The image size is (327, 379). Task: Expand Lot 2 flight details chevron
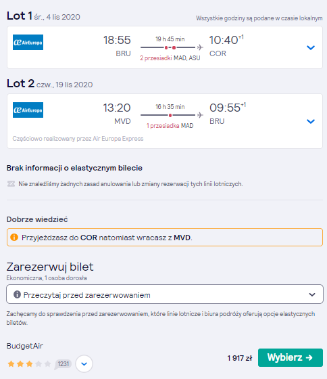coord(311,121)
